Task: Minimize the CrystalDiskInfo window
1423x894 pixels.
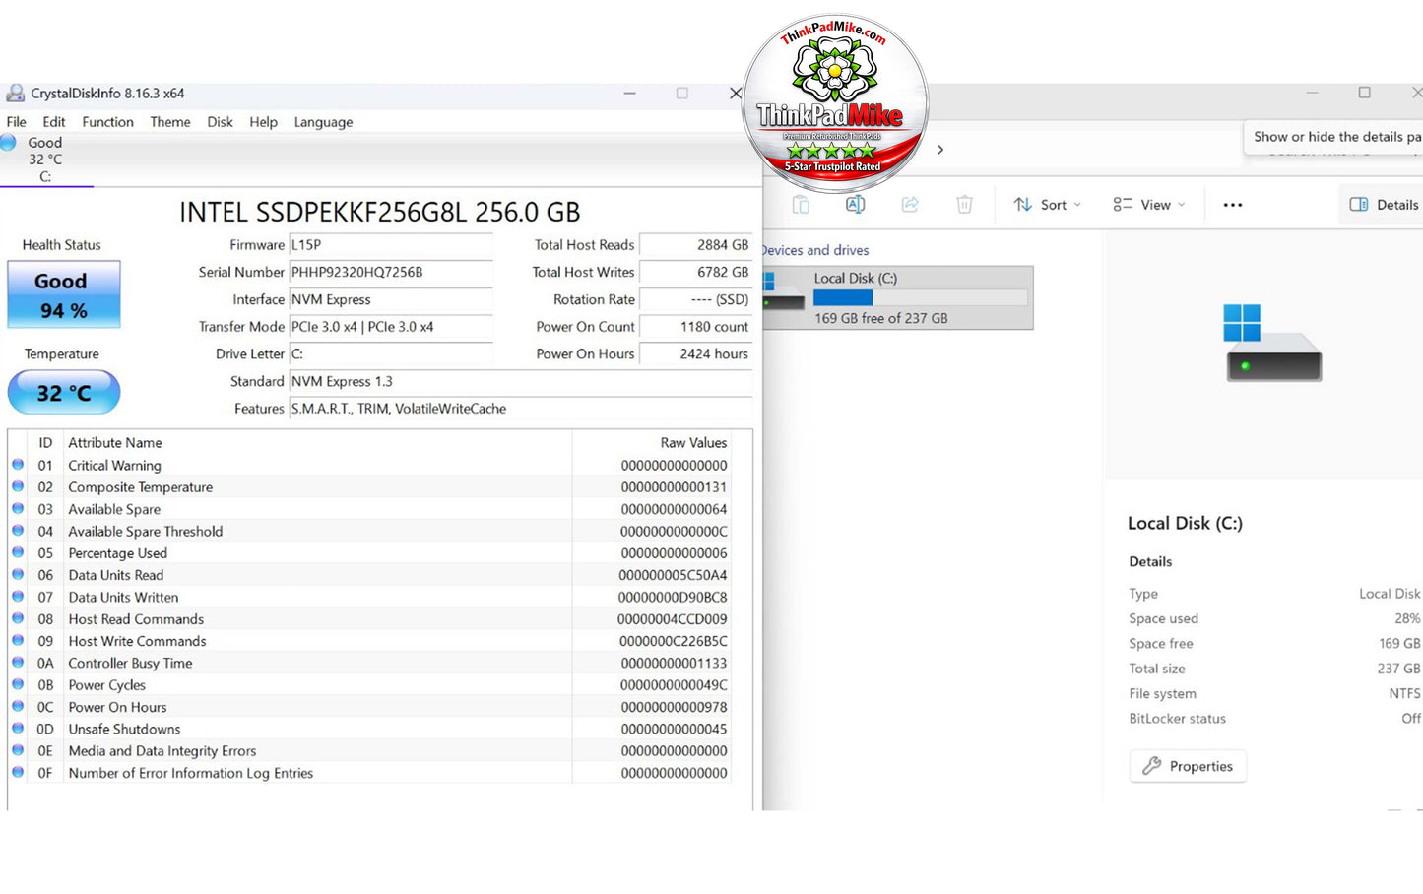Action: click(630, 94)
